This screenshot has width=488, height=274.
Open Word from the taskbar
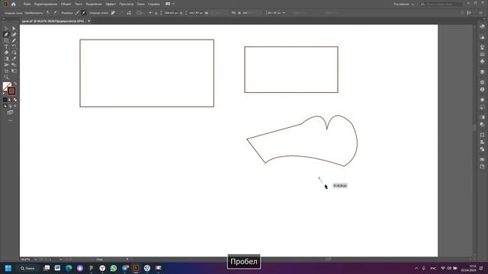(58, 268)
